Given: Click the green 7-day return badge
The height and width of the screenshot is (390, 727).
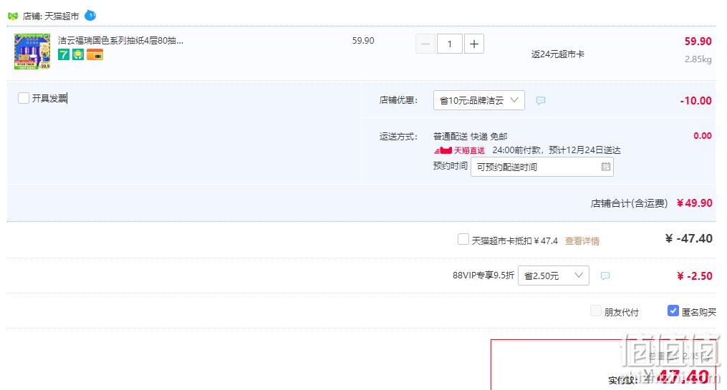Looking at the screenshot, I should [x=64, y=54].
